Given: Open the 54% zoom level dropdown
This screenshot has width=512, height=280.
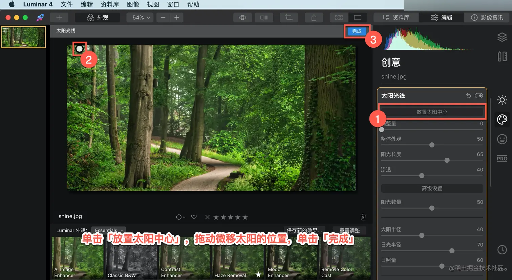Looking at the screenshot, I should (x=140, y=18).
